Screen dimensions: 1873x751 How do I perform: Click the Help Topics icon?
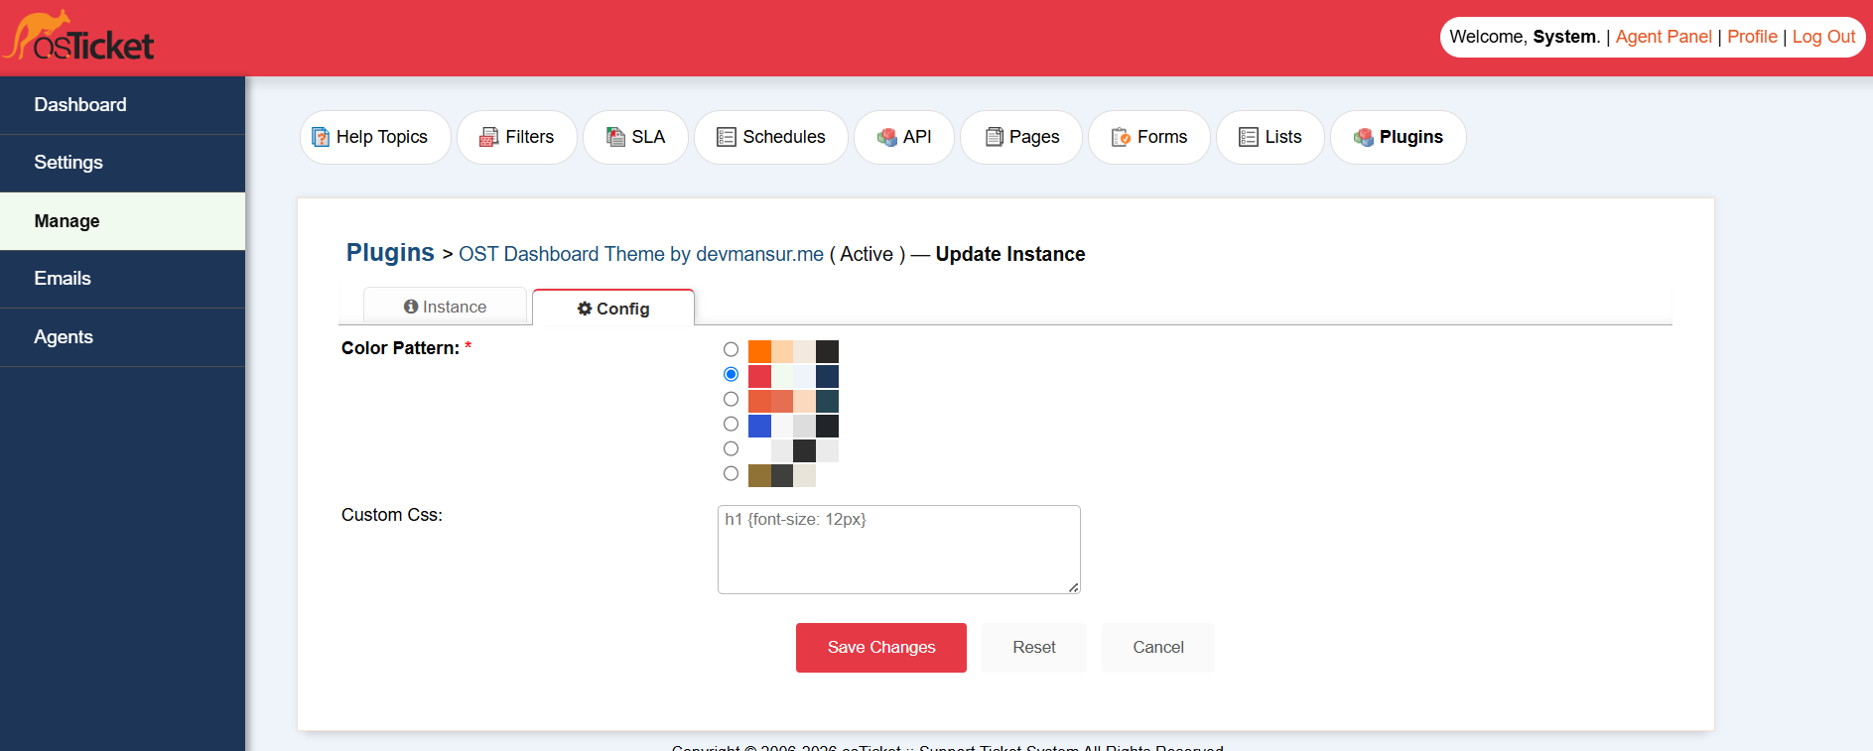tap(321, 137)
